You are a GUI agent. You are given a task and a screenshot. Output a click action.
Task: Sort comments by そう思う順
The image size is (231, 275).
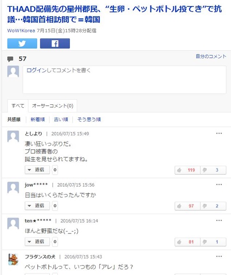coord(89,120)
